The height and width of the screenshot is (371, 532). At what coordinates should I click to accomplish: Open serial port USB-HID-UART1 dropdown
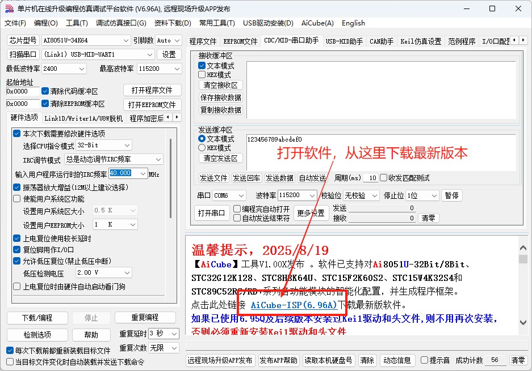point(98,54)
